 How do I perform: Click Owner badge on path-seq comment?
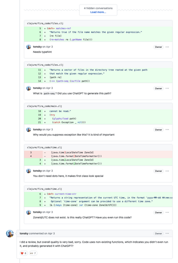coord(158,88)
